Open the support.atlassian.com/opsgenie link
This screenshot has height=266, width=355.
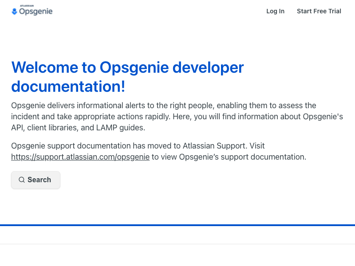coord(80,157)
